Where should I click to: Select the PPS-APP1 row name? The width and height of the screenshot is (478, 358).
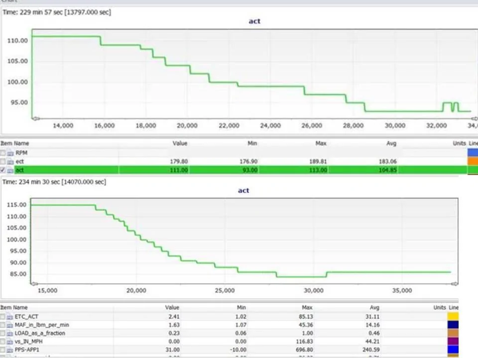coord(27,350)
